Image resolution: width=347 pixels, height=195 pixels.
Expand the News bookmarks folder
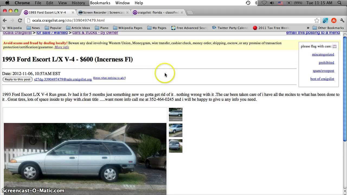(x=33, y=28)
